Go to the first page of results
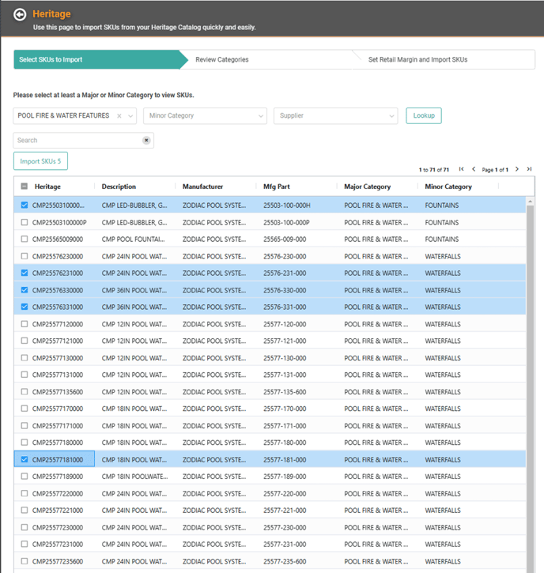 click(462, 169)
